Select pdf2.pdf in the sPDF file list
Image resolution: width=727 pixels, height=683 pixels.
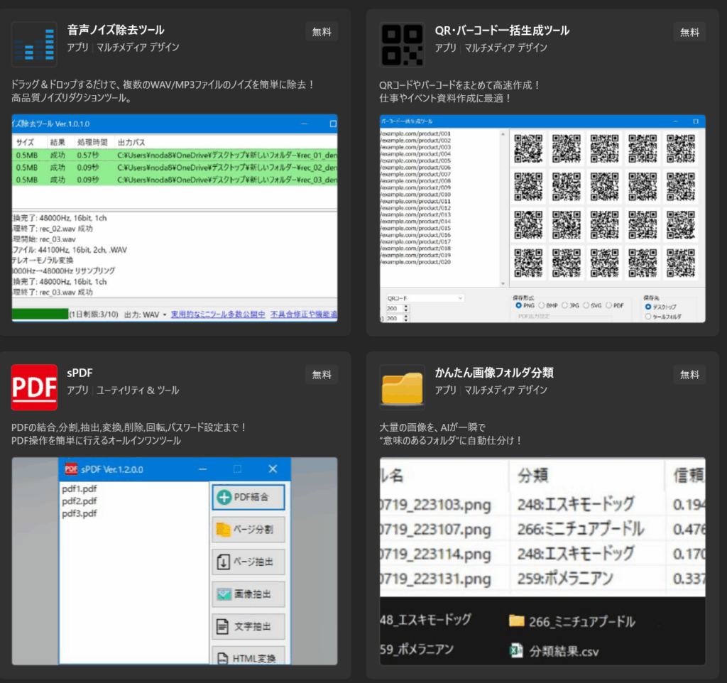pyautogui.click(x=80, y=501)
